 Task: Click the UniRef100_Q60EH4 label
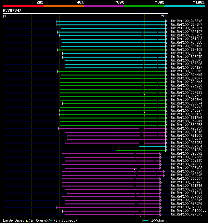point(187,100)
